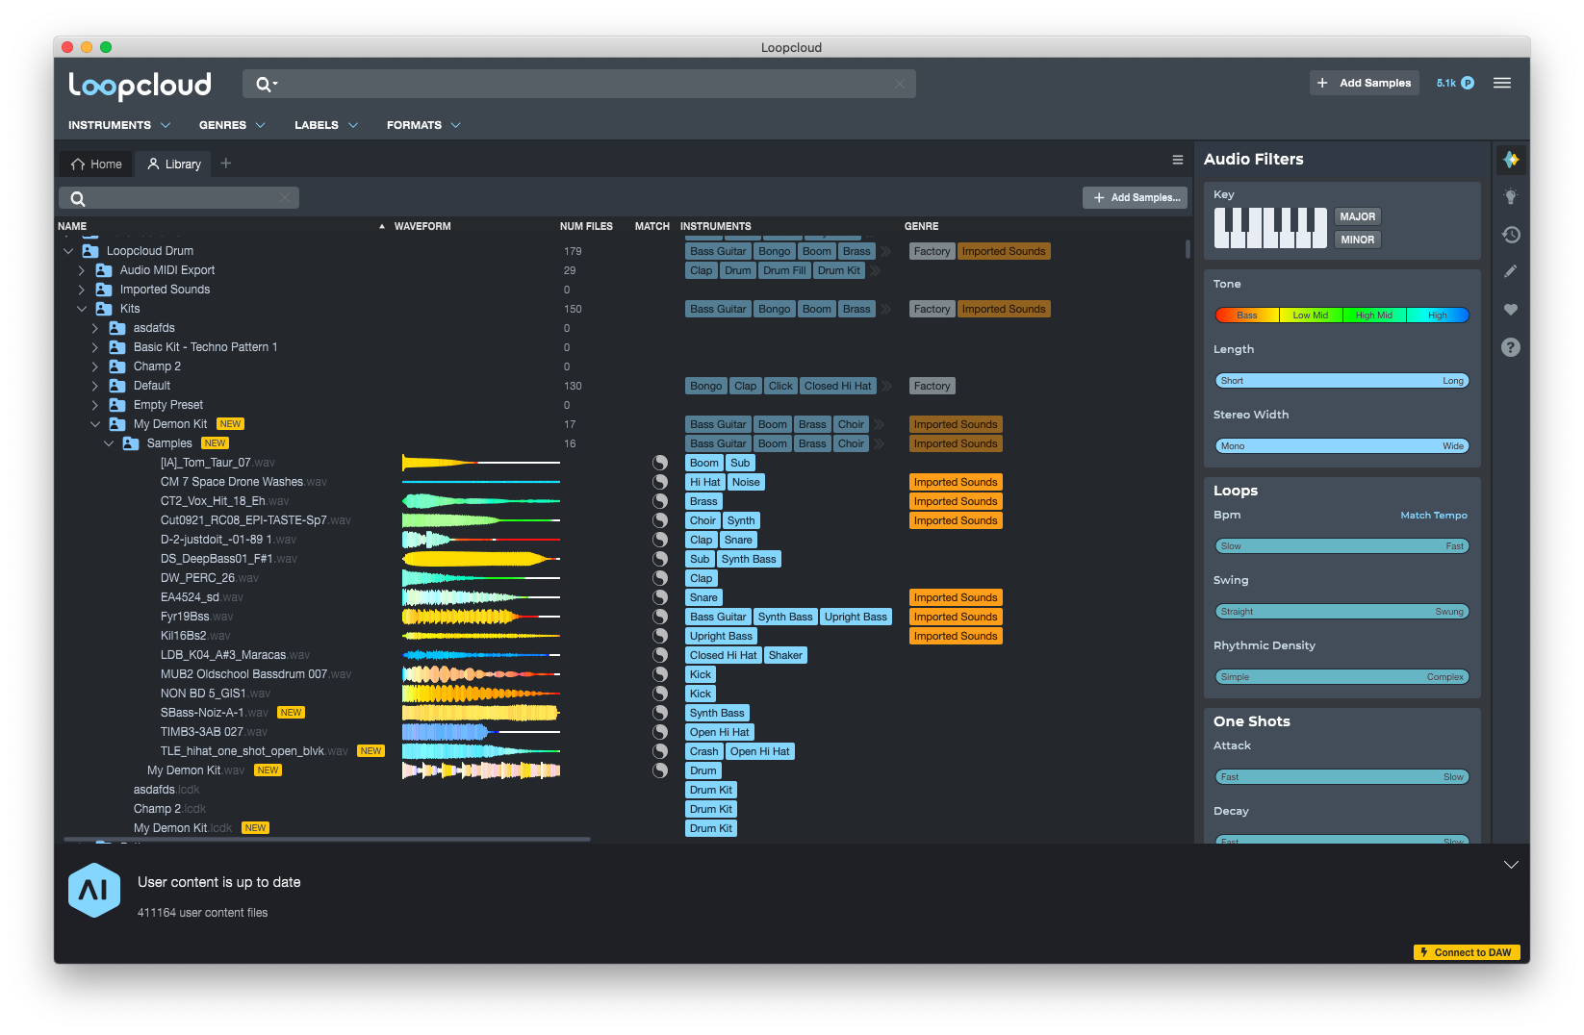The width and height of the screenshot is (1584, 1035).
Task: Click match icon for Fyr19Bss.wav
Action: pyautogui.click(x=660, y=617)
